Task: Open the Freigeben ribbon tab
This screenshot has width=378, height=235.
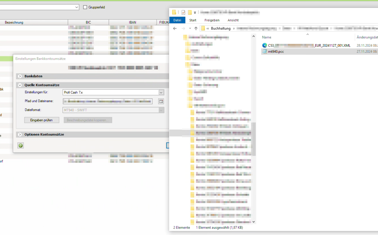Action: click(x=212, y=20)
